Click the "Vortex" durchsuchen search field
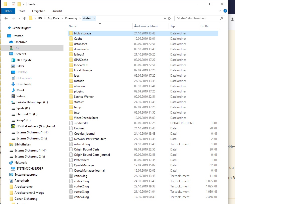 coord(197,18)
